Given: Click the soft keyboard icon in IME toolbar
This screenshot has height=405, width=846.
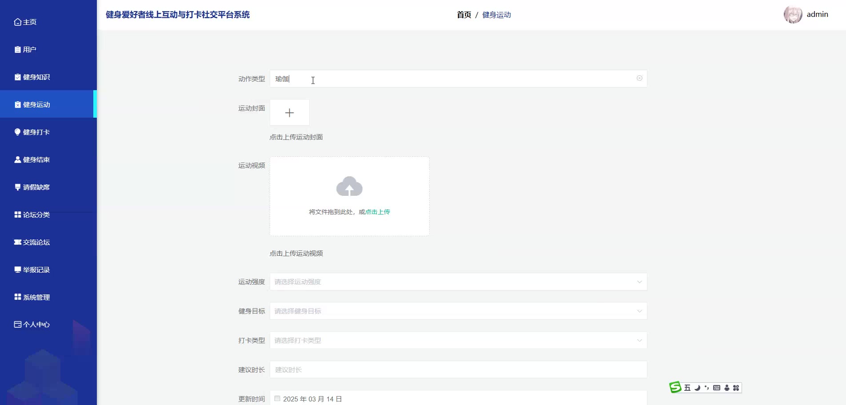Looking at the screenshot, I should (717, 388).
